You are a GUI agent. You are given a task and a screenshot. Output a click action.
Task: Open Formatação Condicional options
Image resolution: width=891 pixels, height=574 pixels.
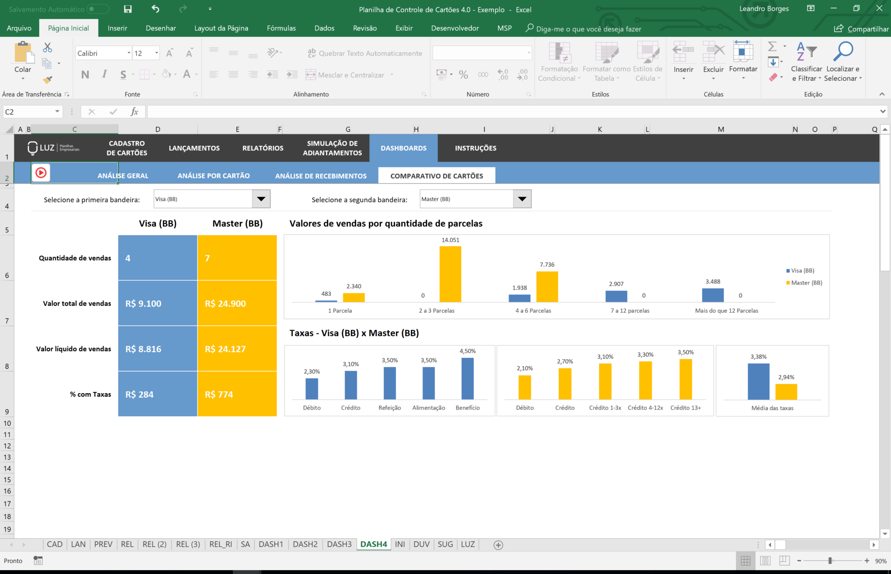coord(559,61)
